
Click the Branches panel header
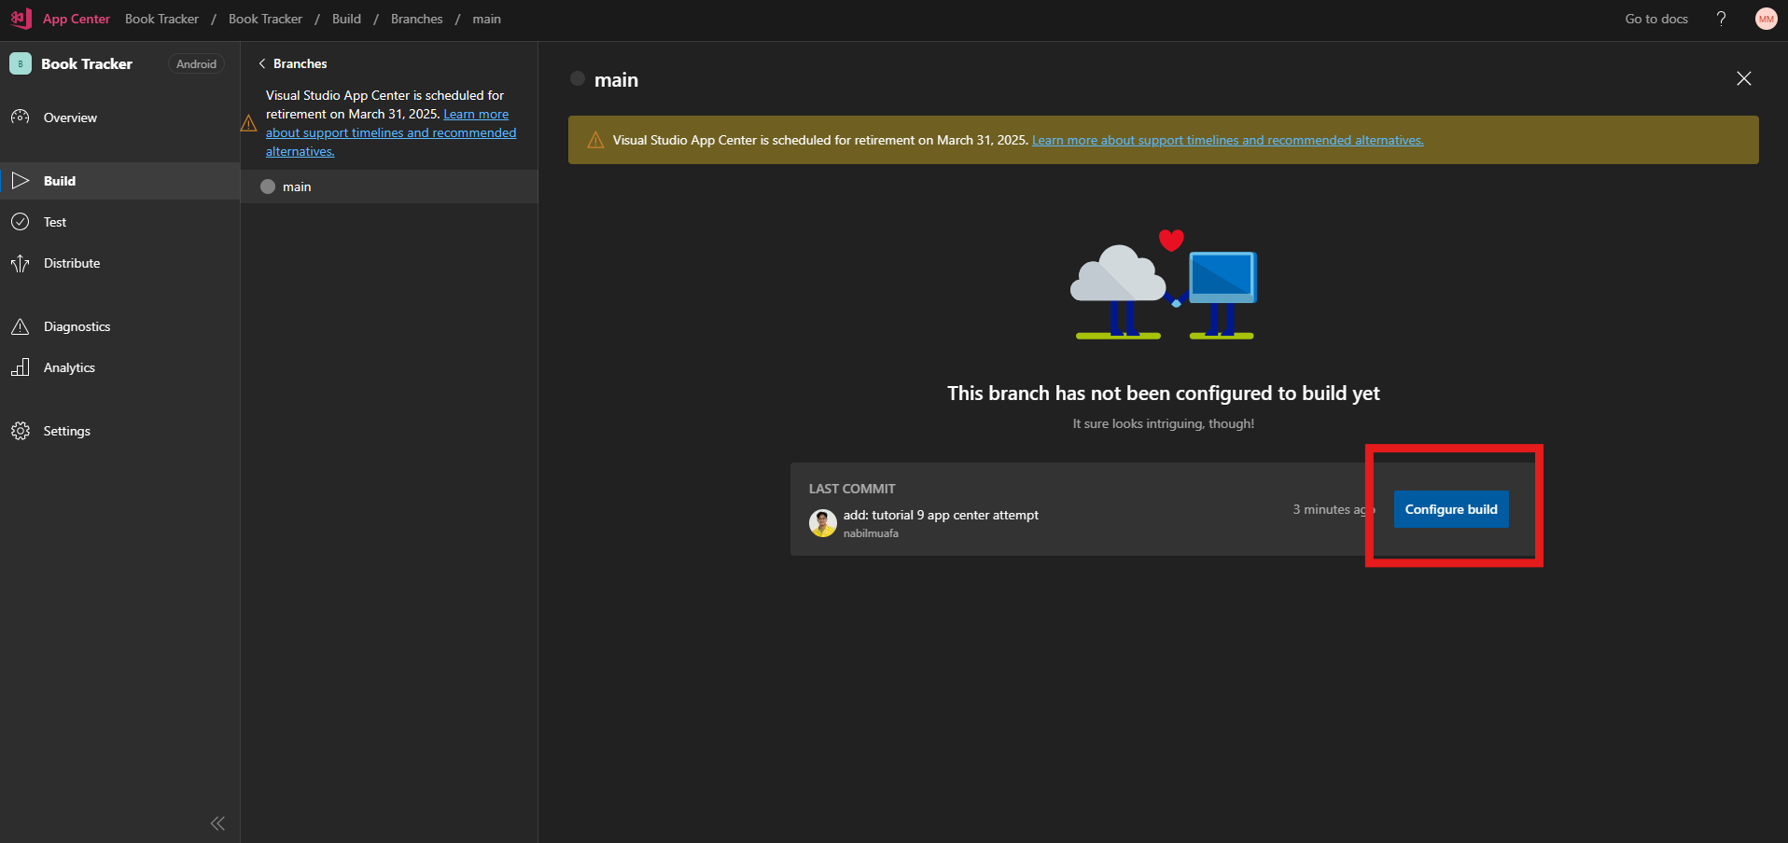(x=300, y=63)
